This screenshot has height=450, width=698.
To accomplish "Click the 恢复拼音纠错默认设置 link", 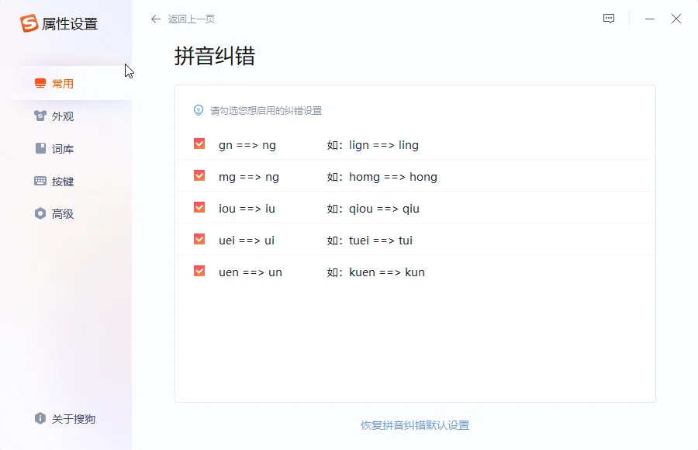I will click(416, 424).
